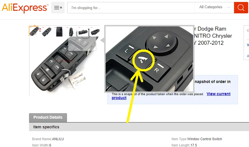Select the fifth product thumbnail

pyautogui.click(x=83, y=31)
